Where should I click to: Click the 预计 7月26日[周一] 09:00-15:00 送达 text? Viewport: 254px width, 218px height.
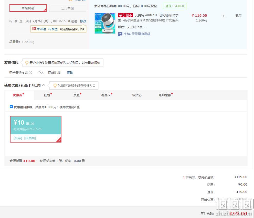51,21
